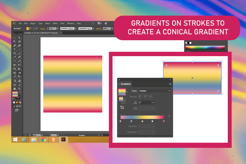Viewport: 246px width, 164px height.
Task: Open the zoom level dropdown at 55%
Action: click(x=42, y=135)
